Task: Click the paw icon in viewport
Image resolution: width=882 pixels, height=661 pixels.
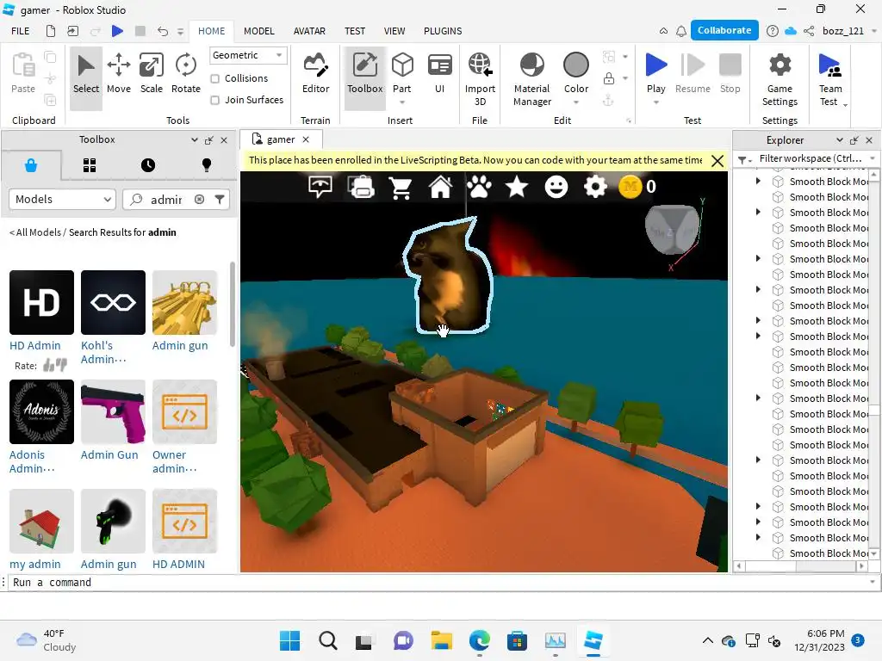Action: pos(479,187)
